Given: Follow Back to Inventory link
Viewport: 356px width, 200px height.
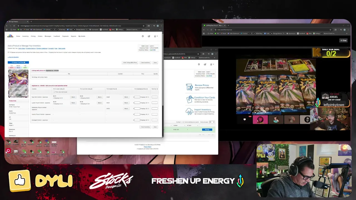Looking at the screenshot, I should coord(13,57).
